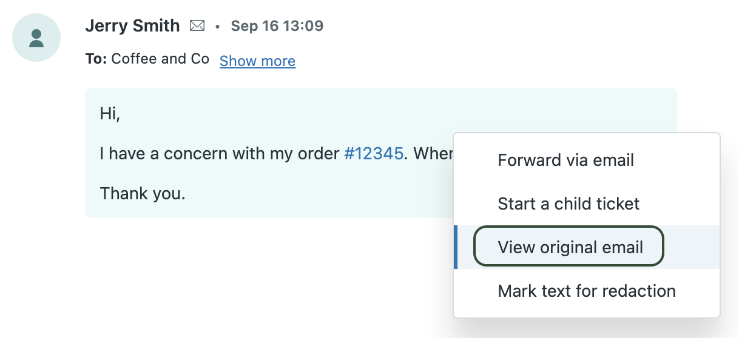Image resolution: width=739 pixels, height=338 pixels.
Task: Click the email envelope icon beside Jerry Smith
Action: point(197,26)
